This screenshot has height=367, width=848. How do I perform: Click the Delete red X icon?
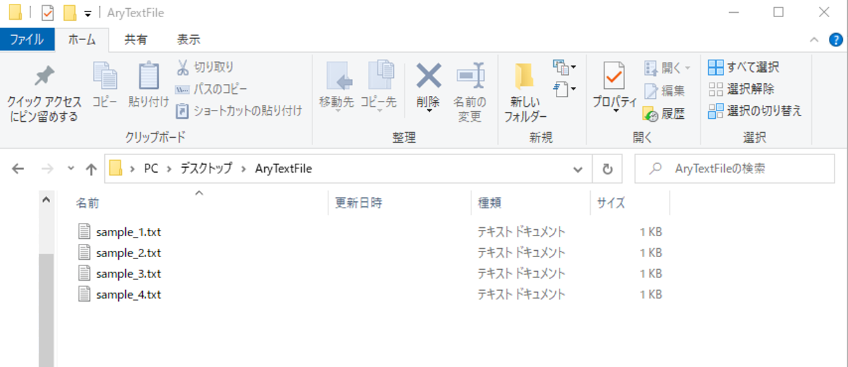point(429,77)
